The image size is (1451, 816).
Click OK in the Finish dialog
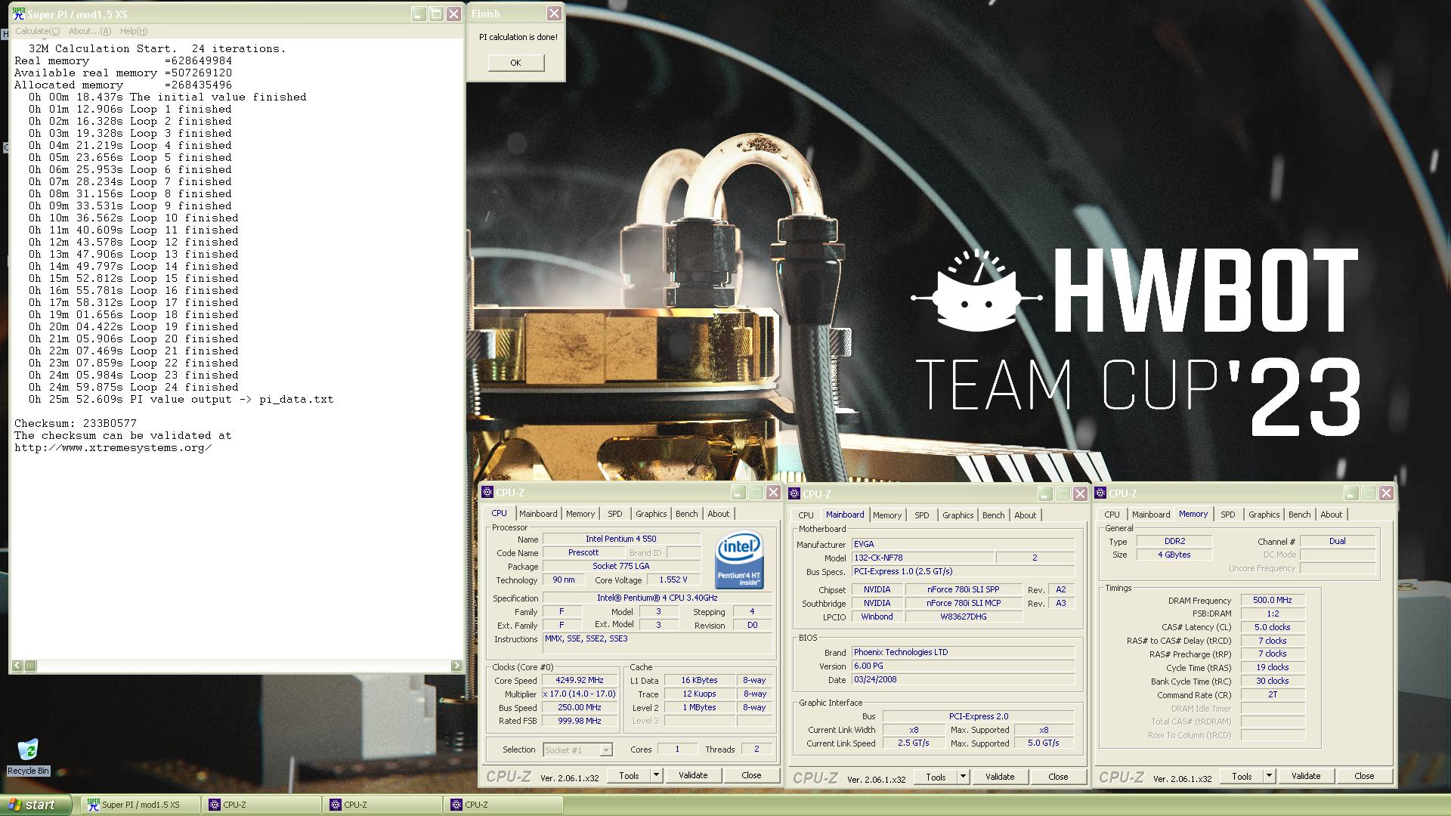(515, 63)
